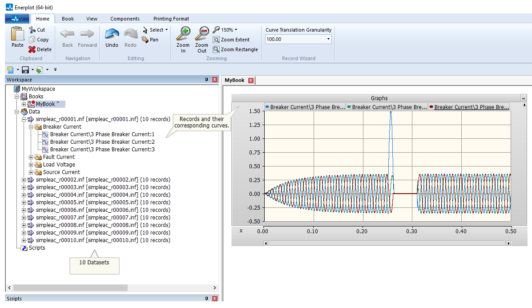
Task: Pin the Workspace panel
Action: (x=206, y=80)
